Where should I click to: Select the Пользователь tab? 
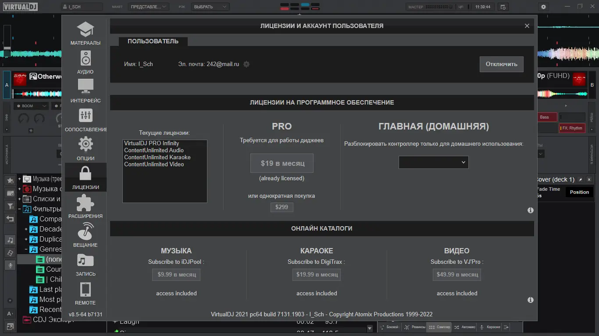coord(153,41)
